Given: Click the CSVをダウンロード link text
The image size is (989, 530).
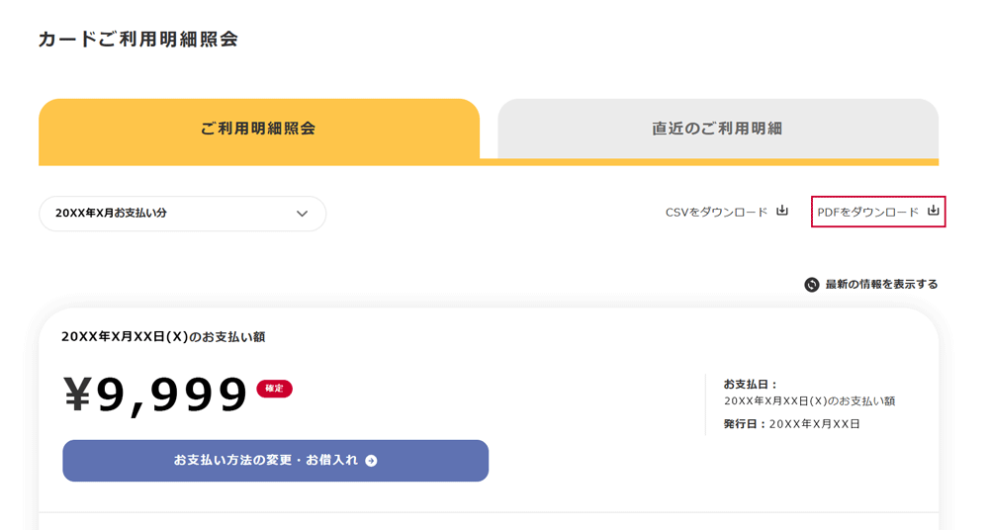Looking at the screenshot, I should (x=716, y=213).
